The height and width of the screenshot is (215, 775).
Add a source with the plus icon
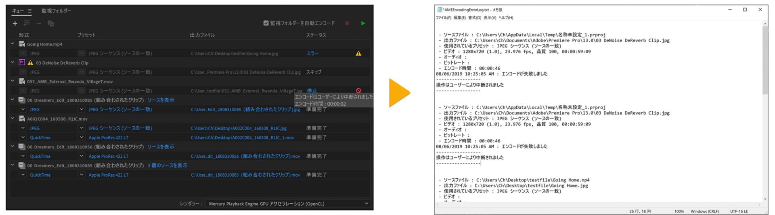[15, 23]
